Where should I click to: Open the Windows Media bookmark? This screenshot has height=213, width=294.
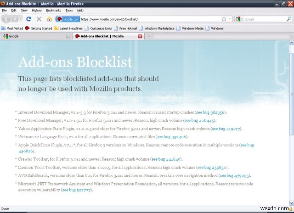tap(190, 28)
